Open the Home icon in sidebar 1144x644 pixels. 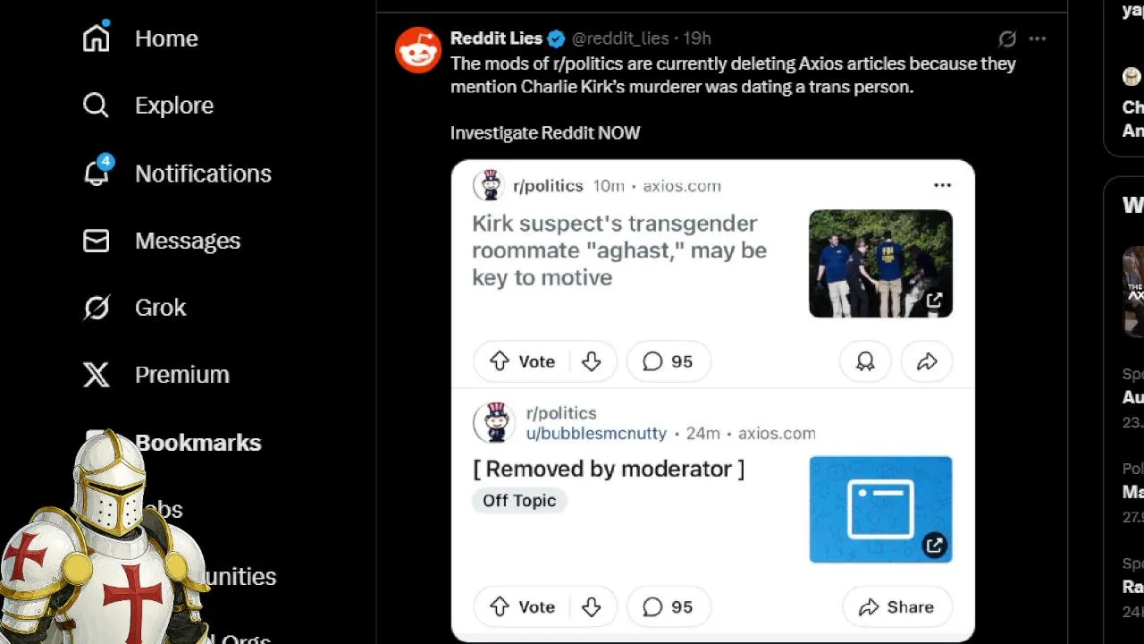coord(96,38)
